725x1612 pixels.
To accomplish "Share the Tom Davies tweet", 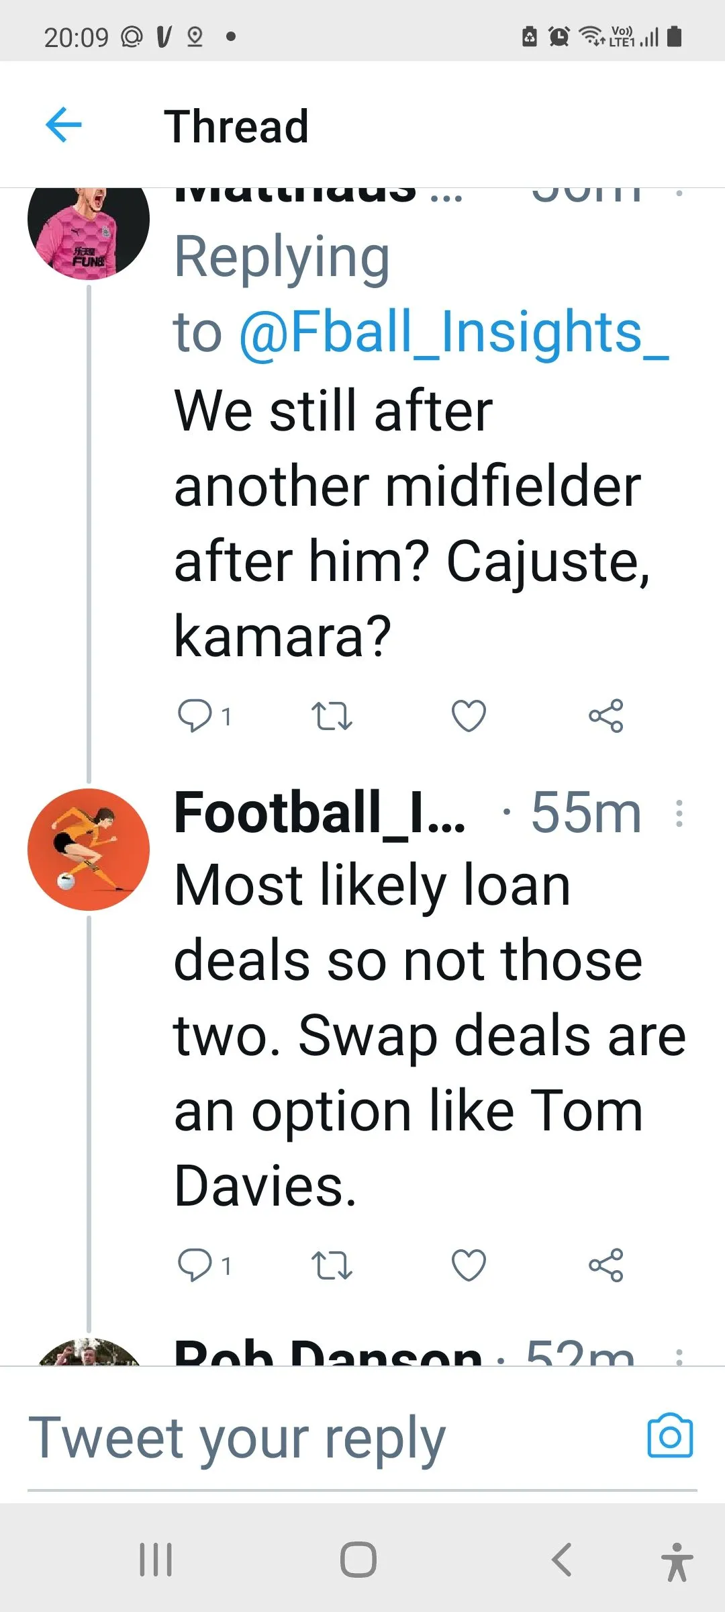I will pos(606,1266).
